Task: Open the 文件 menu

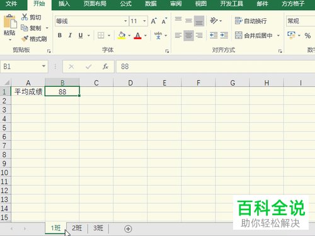Action: (11, 4)
